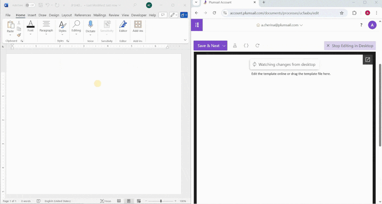Switch to Focus mode in status bar
The width and height of the screenshot is (382, 204).
pos(106,201)
